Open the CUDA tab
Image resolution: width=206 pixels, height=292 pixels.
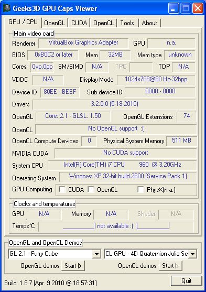(x=79, y=23)
